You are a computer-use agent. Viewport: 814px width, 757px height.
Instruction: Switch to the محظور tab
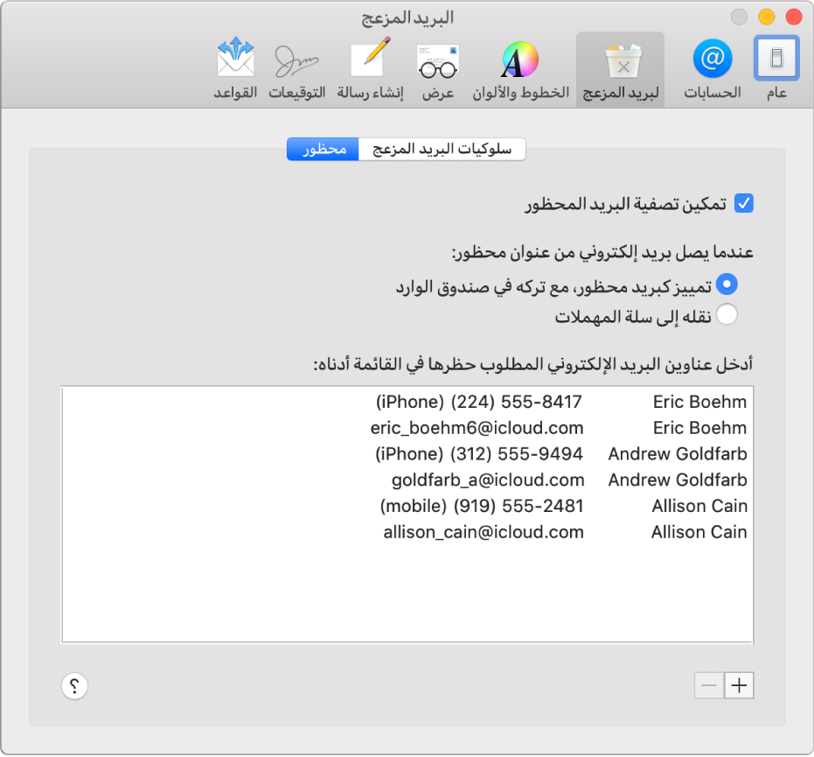pos(323,149)
